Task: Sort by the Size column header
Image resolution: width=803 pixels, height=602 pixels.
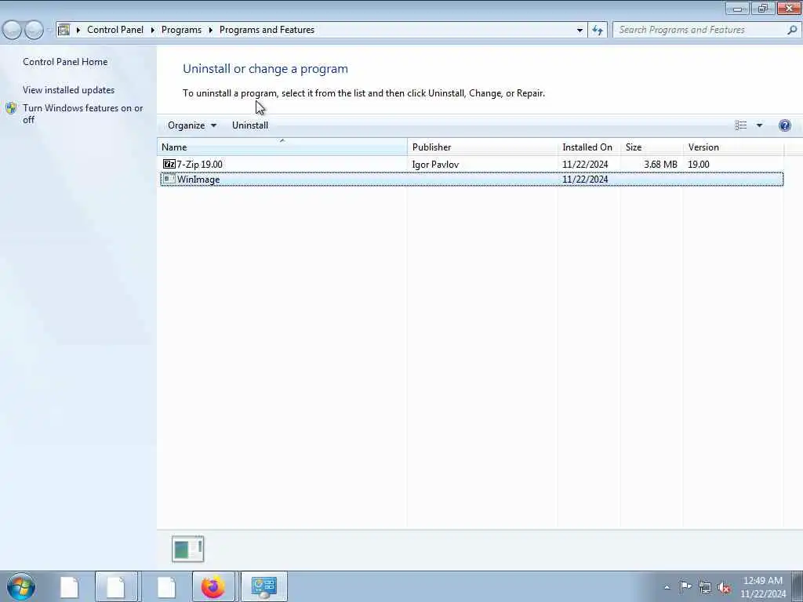Action: [652, 147]
